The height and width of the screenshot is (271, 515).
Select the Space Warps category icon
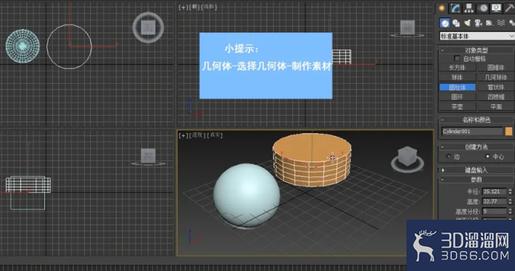(x=501, y=23)
